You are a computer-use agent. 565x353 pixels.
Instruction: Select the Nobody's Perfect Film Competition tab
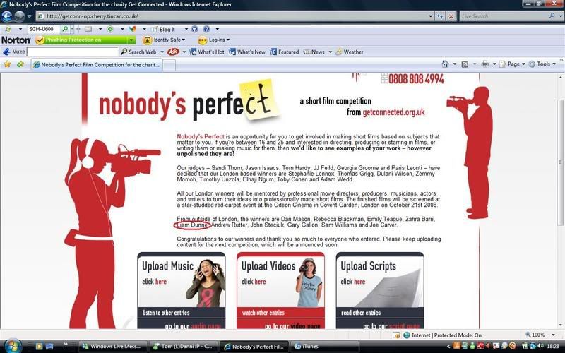[x=96, y=65]
